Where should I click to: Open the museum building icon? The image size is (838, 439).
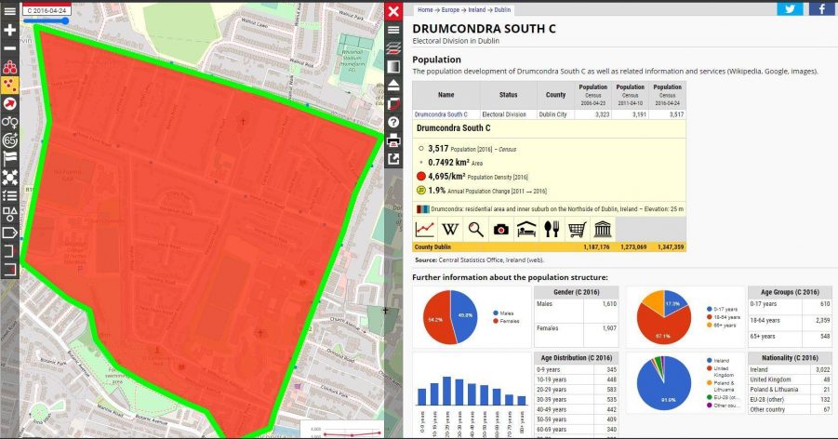(603, 230)
